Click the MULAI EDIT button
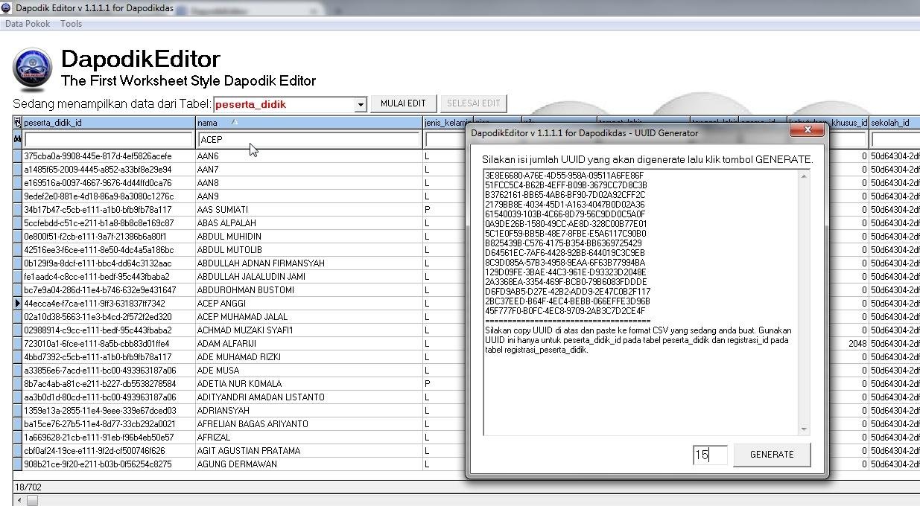Screen dimensions: 920x506 pos(403,103)
